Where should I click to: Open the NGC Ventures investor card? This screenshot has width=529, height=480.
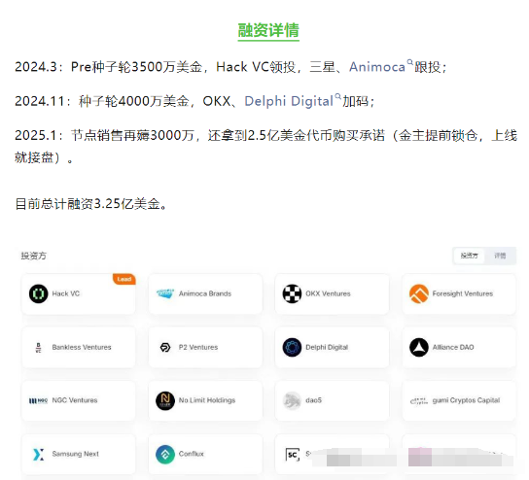(x=79, y=400)
